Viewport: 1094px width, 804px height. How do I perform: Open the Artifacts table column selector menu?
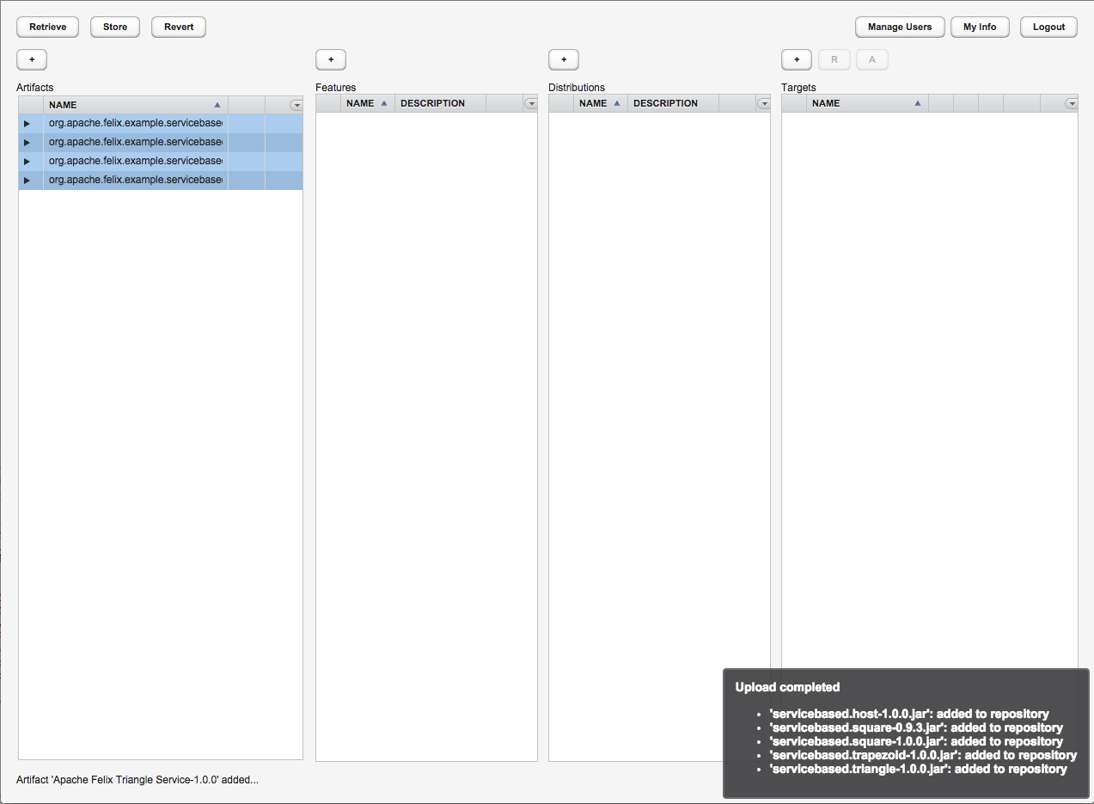click(296, 105)
